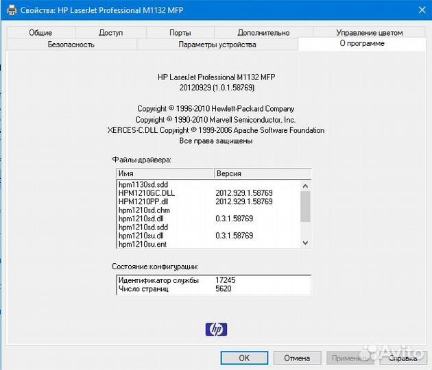432x370 pixels.
Task: Click XERCES-C.DLL Apache copyright line
Action: pos(216,130)
